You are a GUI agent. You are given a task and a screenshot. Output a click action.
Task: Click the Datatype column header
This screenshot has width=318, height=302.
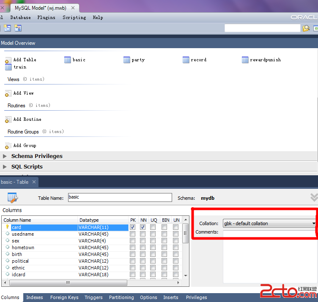pos(103,220)
